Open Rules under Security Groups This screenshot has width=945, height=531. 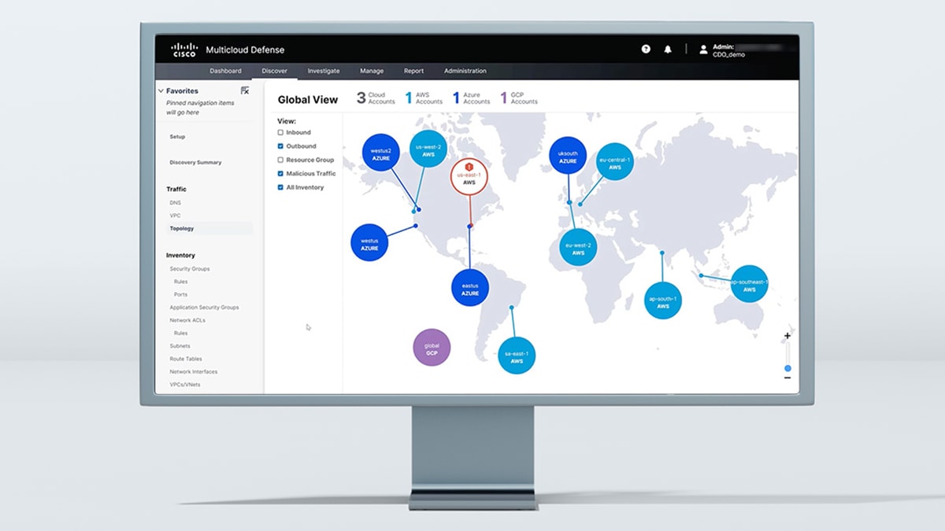click(180, 282)
